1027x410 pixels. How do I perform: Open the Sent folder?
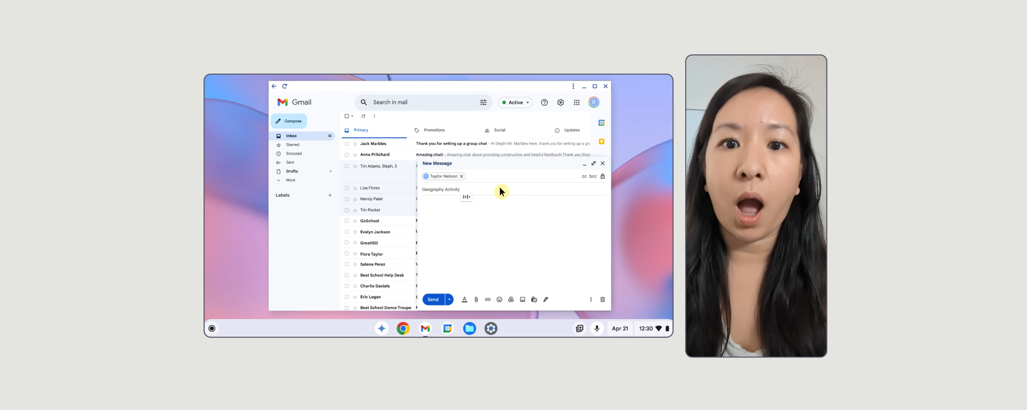[290, 163]
